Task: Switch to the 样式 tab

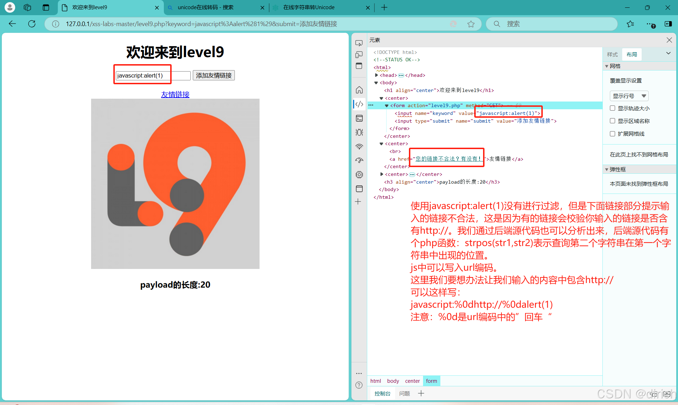Action: click(612, 55)
